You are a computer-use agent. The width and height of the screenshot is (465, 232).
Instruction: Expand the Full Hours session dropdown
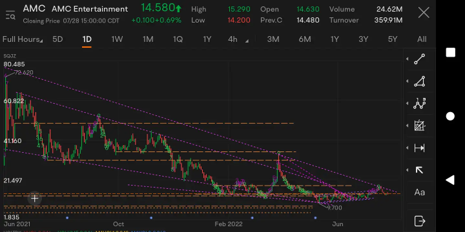22,39
